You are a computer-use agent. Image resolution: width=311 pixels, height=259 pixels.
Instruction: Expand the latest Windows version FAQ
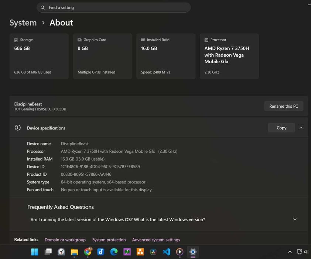point(295,219)
